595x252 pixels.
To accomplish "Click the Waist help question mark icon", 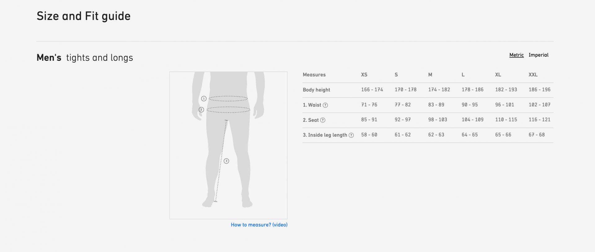I will pos(325,105).
